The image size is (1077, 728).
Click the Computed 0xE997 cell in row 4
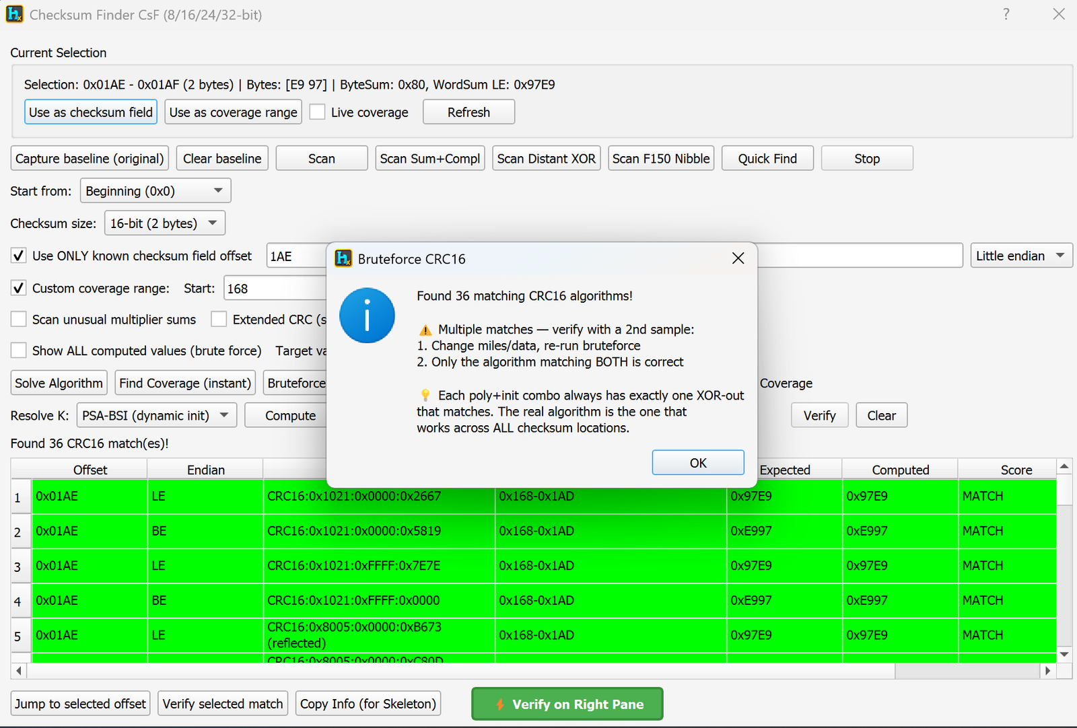point(900,600)
